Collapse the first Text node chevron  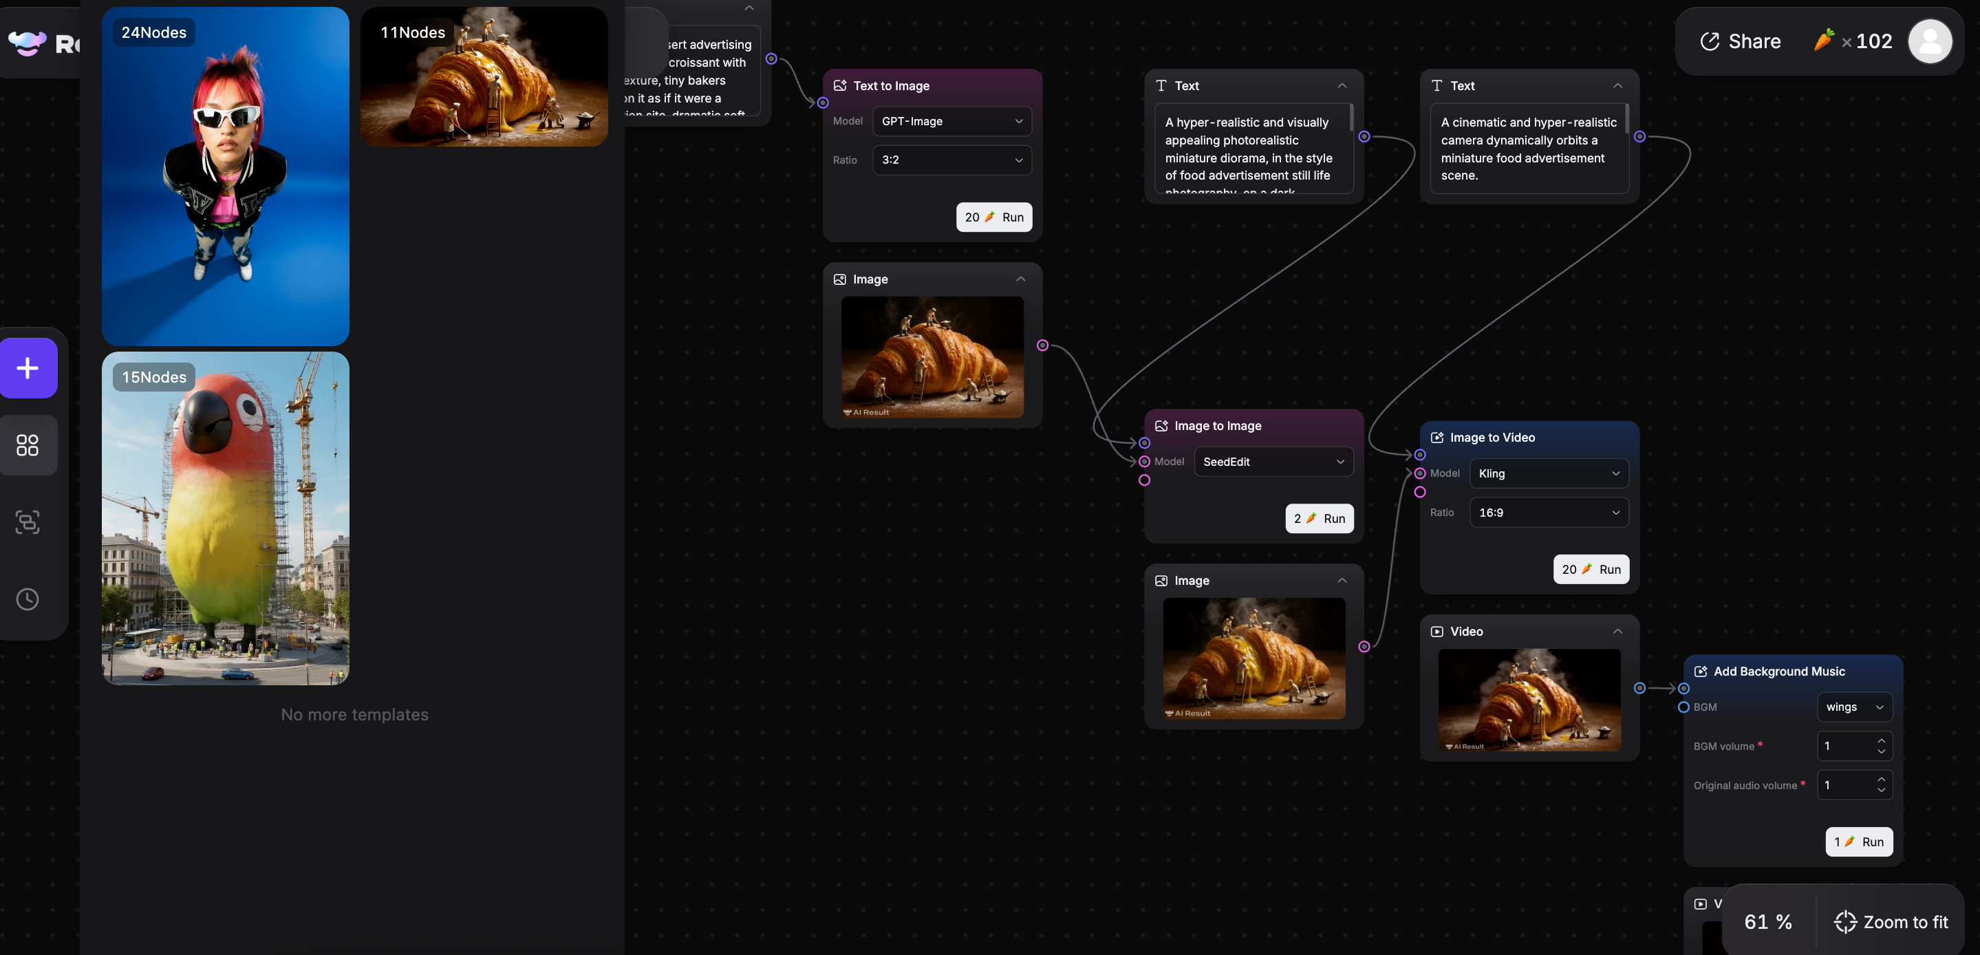[1342, 86]
